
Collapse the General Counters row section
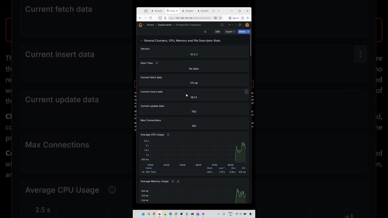tap(141, 41)
